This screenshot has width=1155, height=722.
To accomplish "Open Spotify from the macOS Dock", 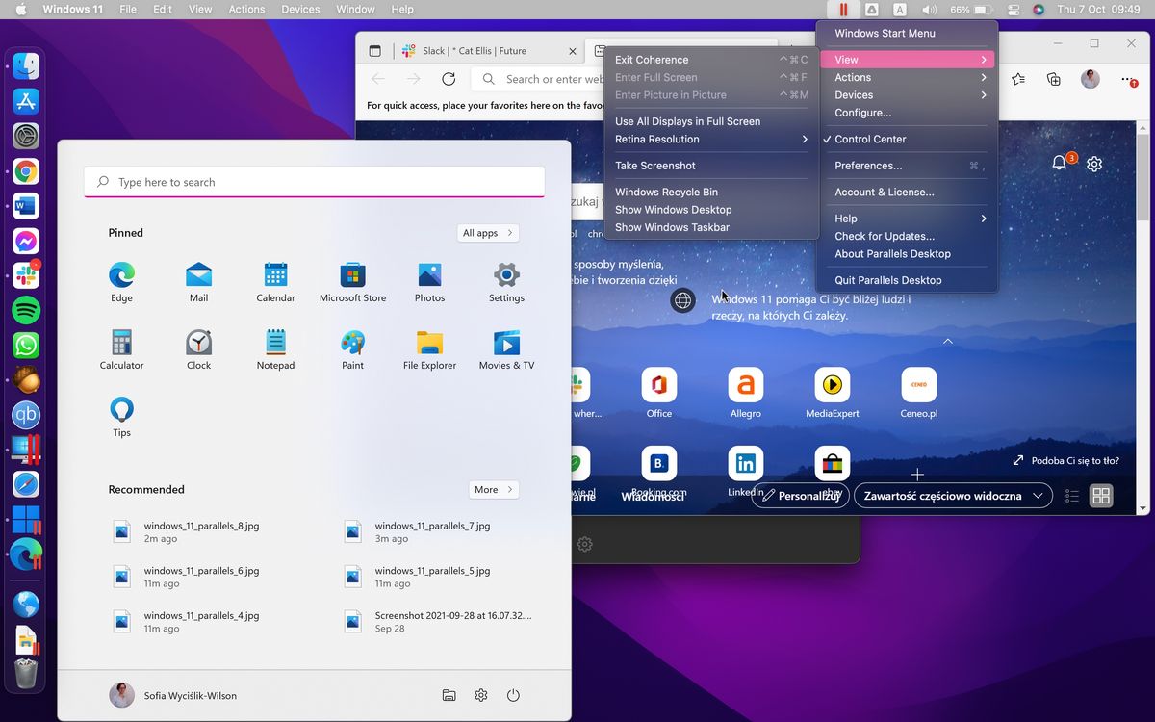I will pyautogui.click(x=25, y=310).
